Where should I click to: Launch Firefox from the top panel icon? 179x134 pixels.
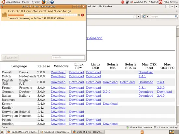click(x=43, y=2)
